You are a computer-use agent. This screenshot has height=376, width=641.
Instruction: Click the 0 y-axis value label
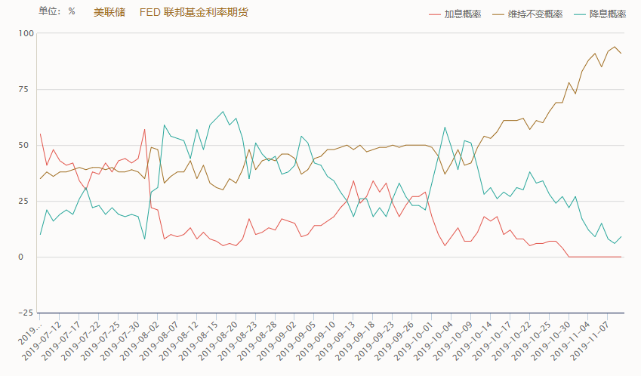click(31, 257)
